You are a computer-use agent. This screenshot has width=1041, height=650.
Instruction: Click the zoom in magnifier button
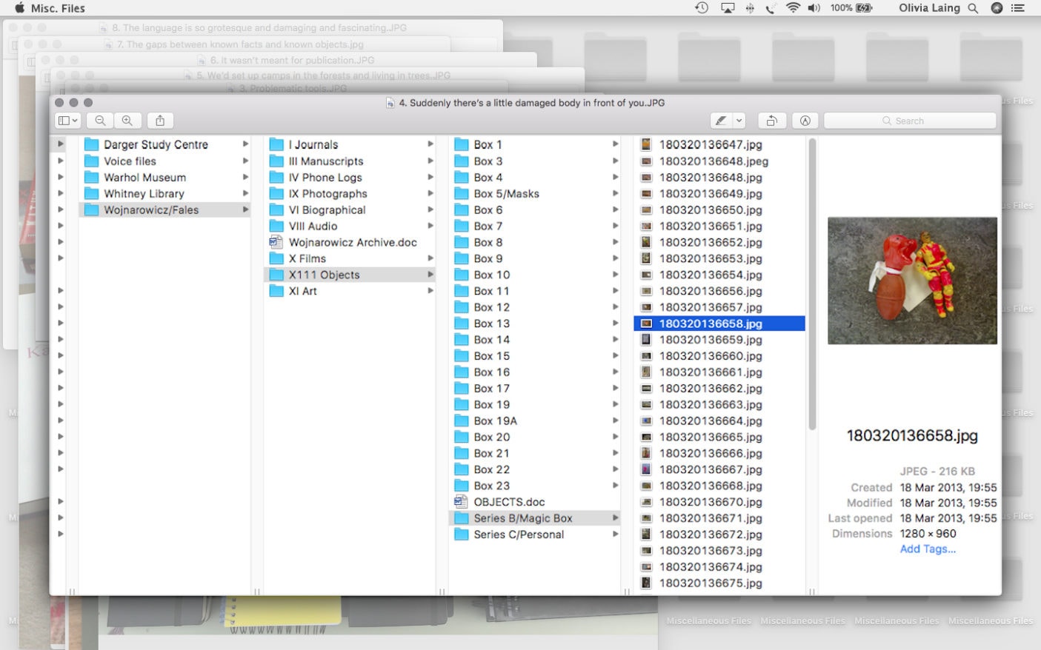tap(127, 121)
